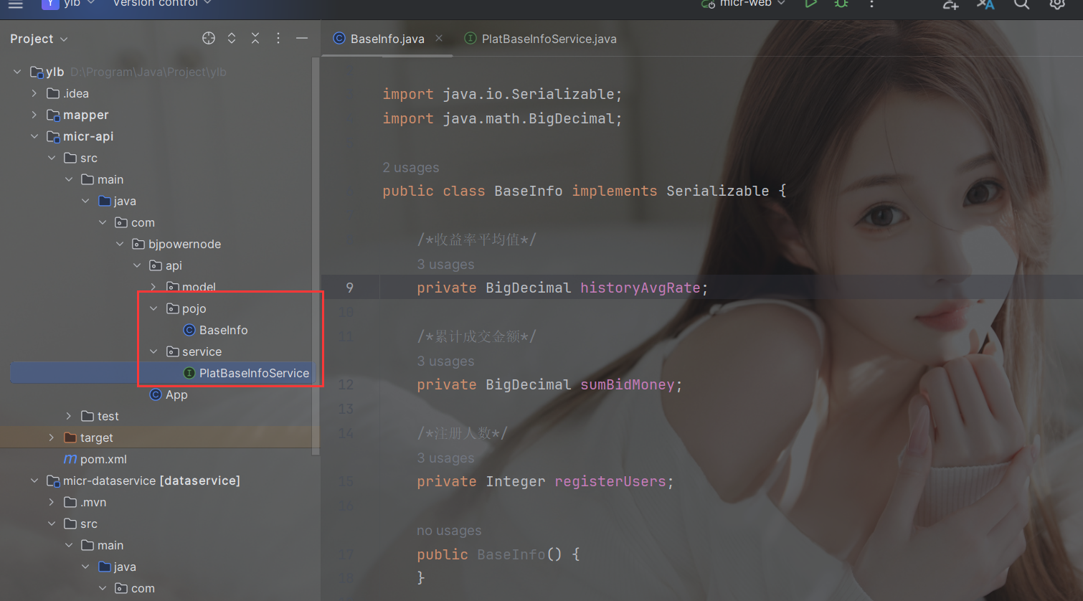Click line number 9 in the gutter
Viewport: 1083px width, 601px height.
(349, 288)
